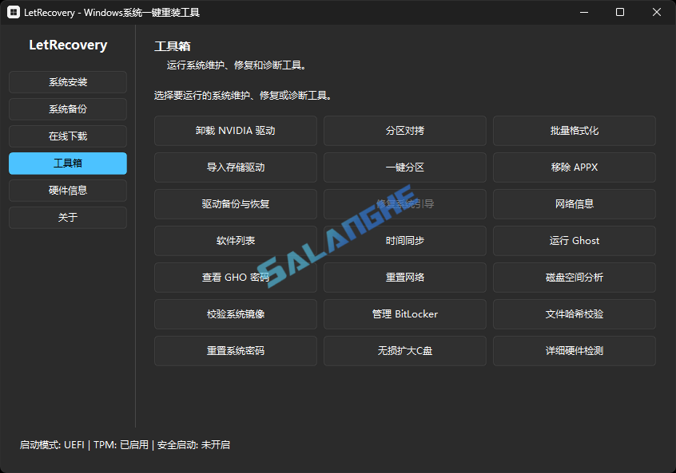Run the 卸载 NVIDIA 驱动 tool
Viewport: 676px width, 473px height.
[236, 131]
